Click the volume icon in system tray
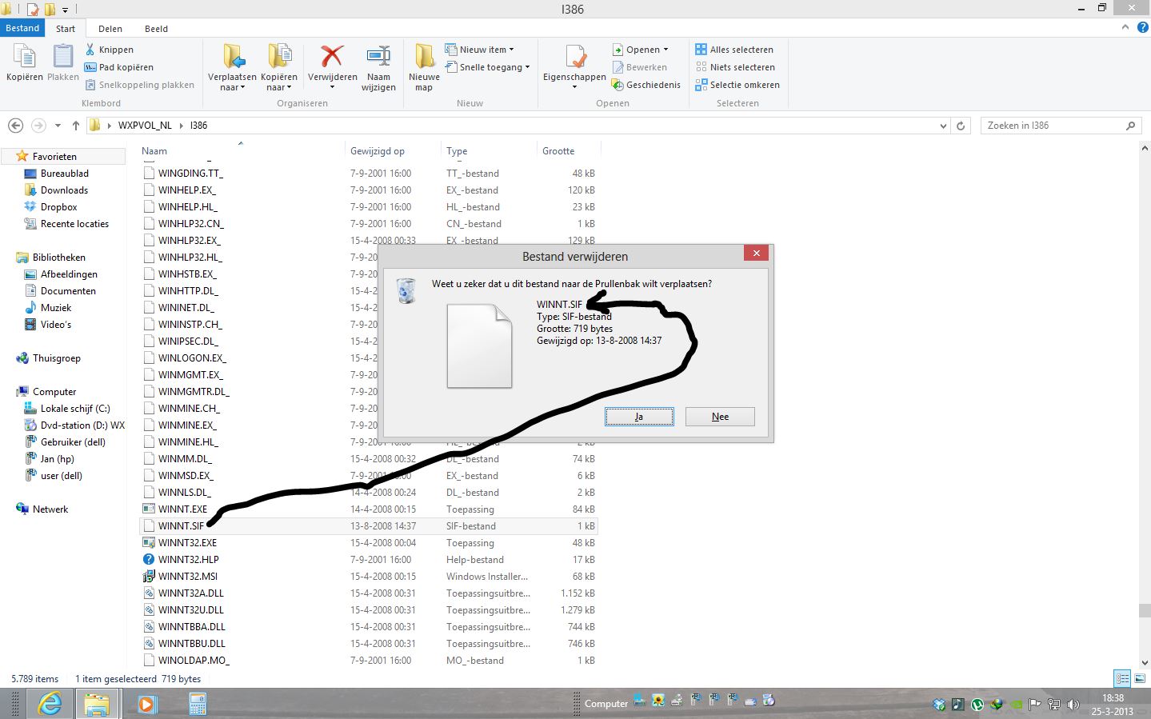 pyautogui.click(x=1073, y=705)
